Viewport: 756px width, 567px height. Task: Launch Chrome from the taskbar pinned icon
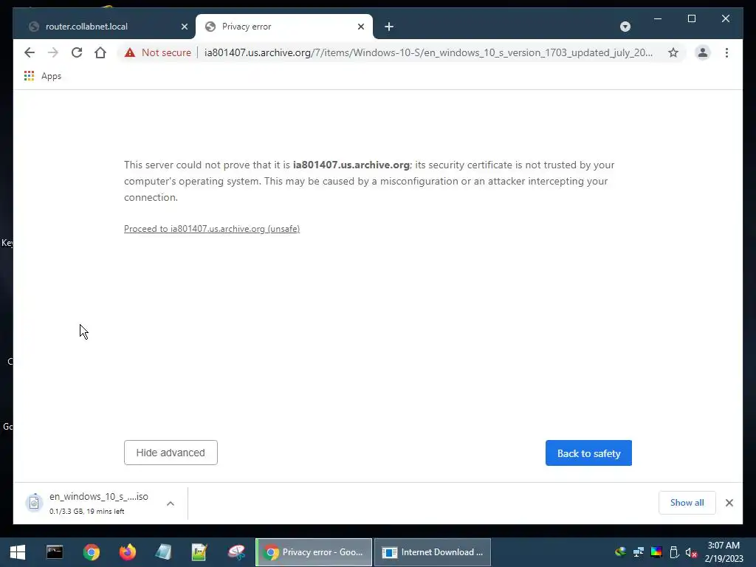[x=91, y=552]
